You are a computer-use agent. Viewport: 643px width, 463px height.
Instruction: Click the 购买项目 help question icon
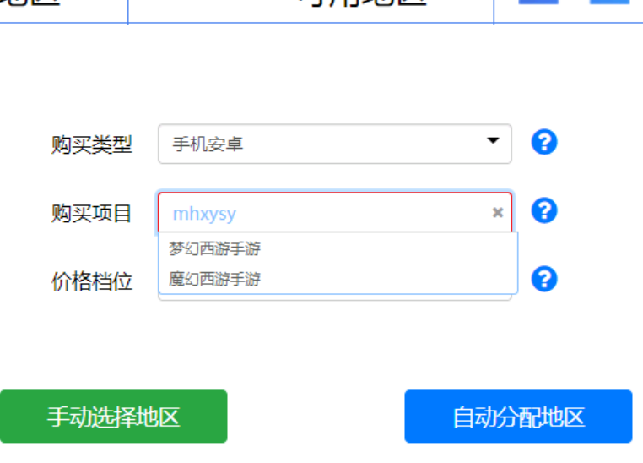pyautogui.click(x=544, y=210)
